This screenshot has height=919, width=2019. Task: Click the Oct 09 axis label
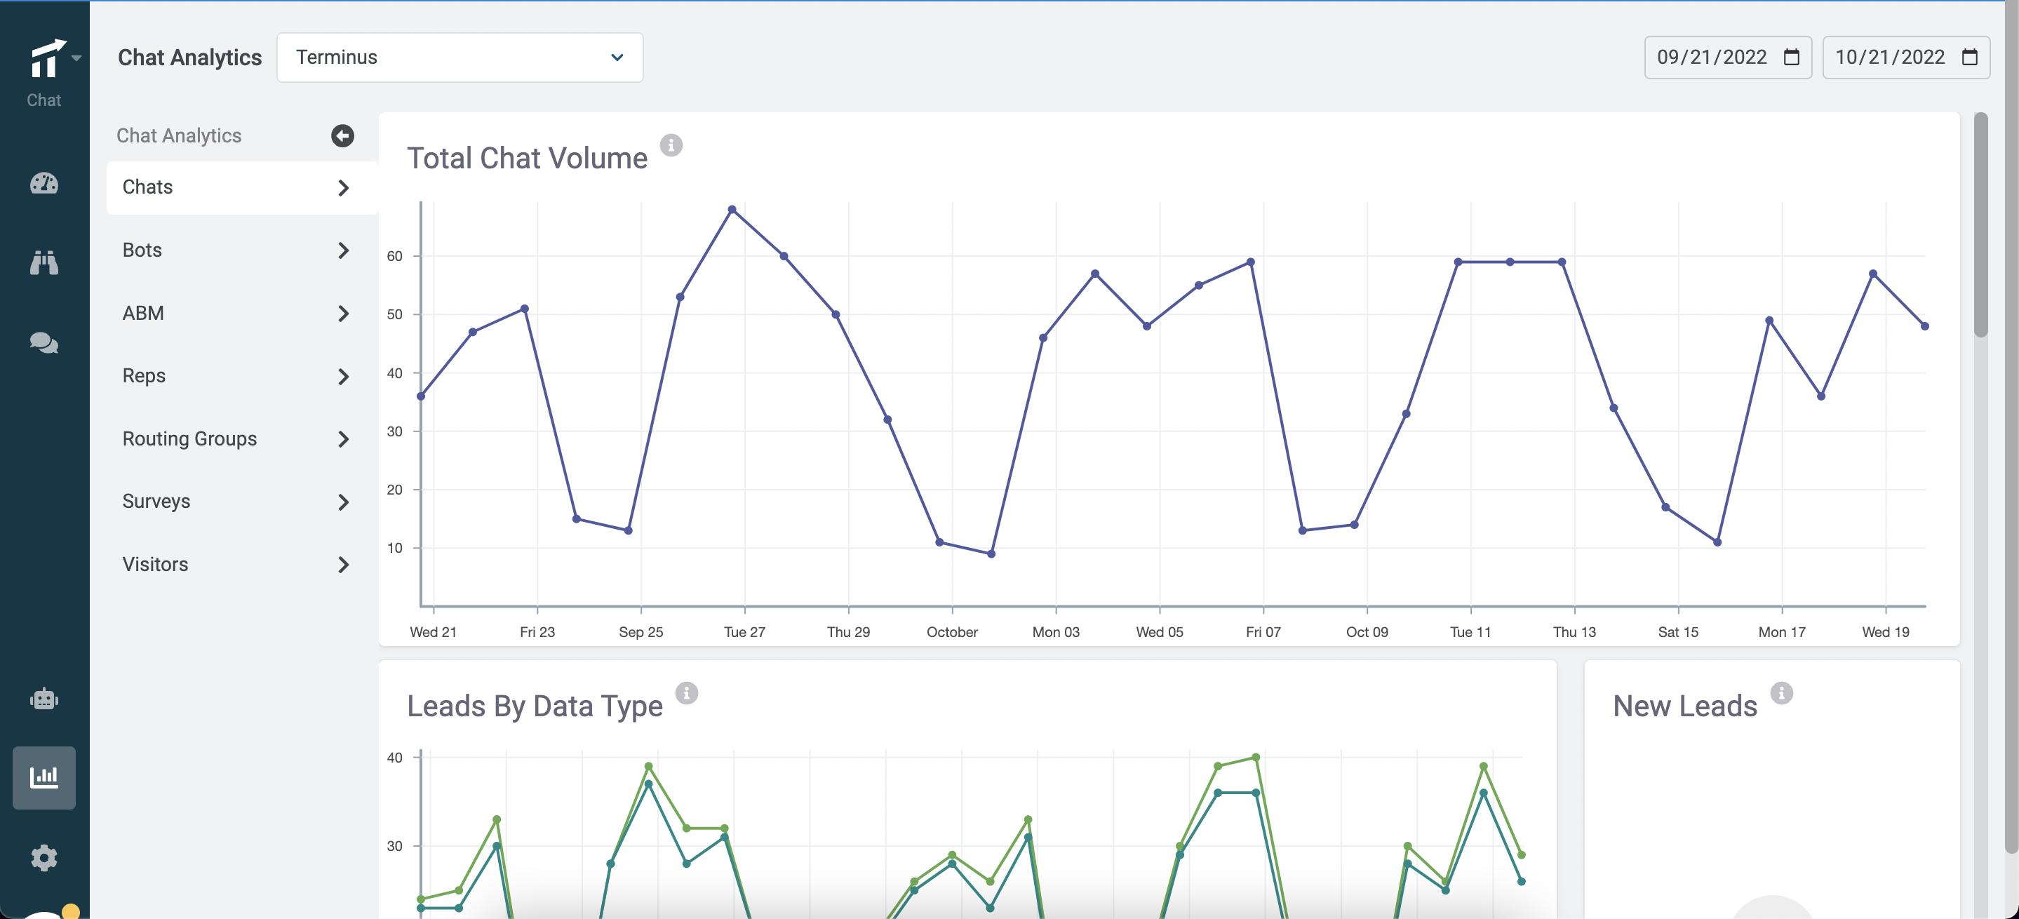(x=1367, y=631)
